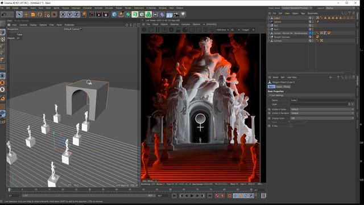Click Render View clapperboard icon
Viewport: 364px width, 205px height.
pos(92,15)
